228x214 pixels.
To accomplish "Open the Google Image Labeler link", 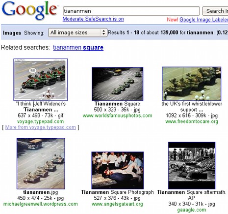I will 203,20.
